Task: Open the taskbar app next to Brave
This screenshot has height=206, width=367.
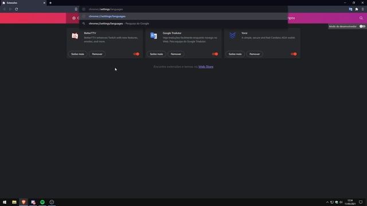Action: pyautogui.click(x=33, y=202)
